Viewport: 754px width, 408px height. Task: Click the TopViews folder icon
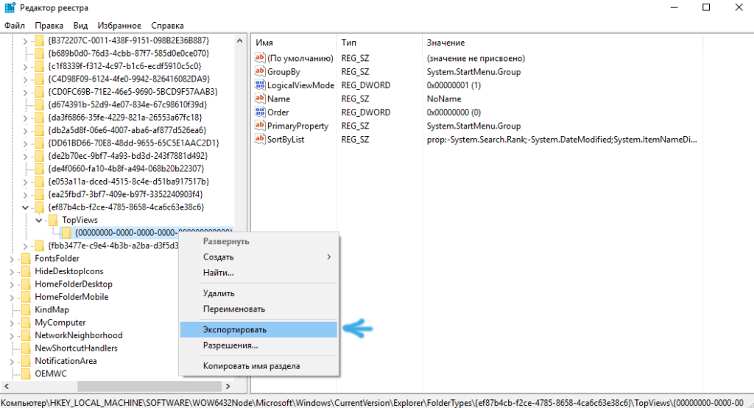coord(53,220)
